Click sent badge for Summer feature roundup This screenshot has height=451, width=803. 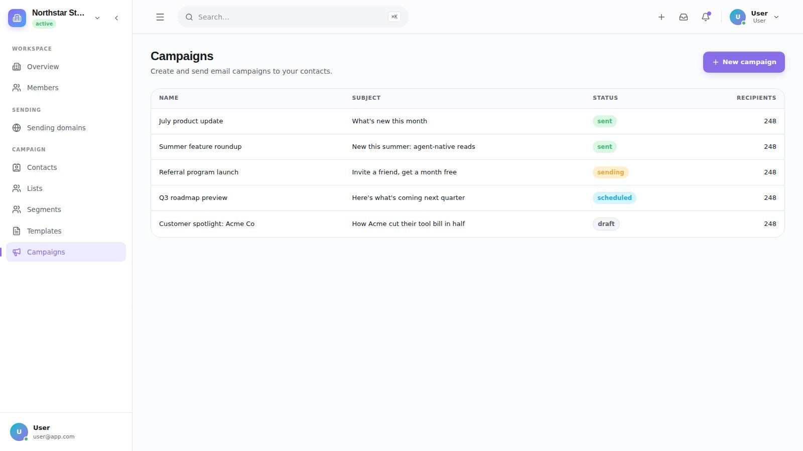pos(604,147)
